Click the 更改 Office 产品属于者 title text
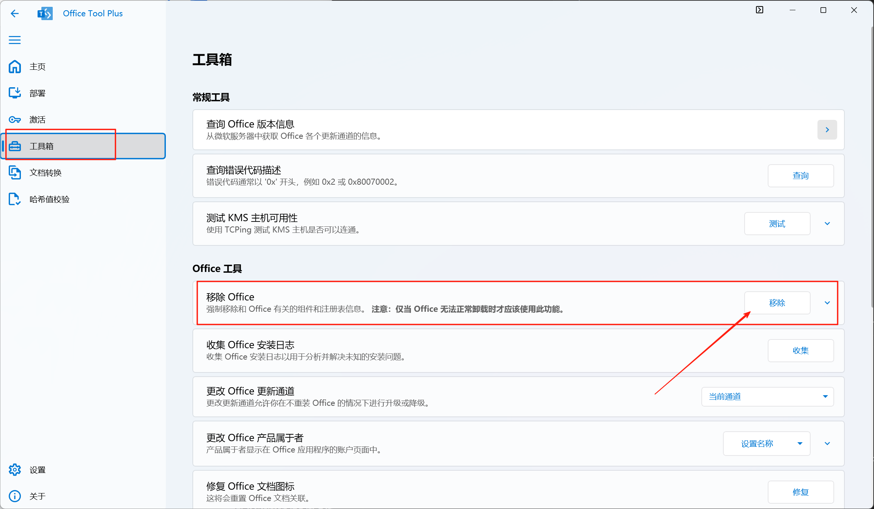 tap(255, 437)
